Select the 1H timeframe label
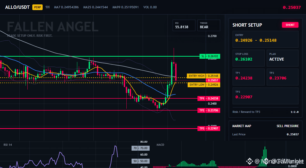 point(47,7)
